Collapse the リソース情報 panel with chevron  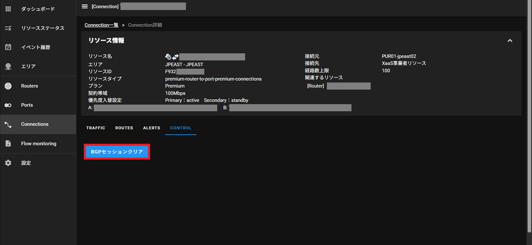509,40
